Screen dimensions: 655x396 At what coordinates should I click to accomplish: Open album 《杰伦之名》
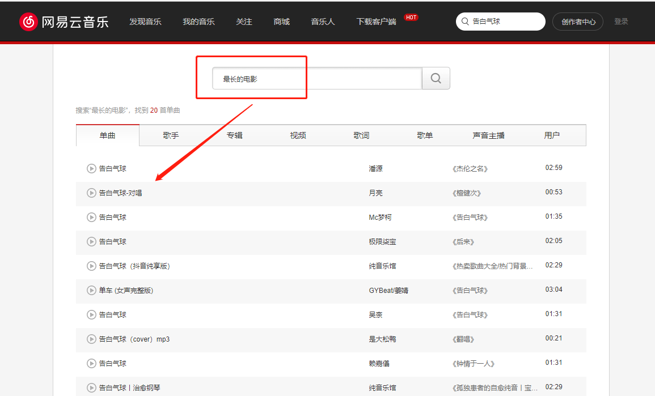point(470,169)
